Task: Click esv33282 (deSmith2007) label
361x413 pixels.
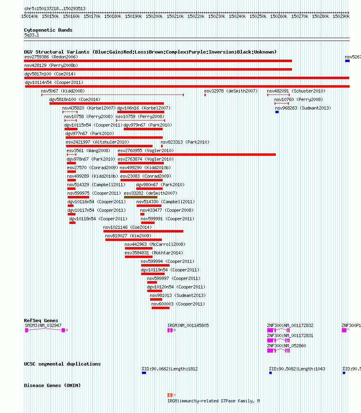Action: [x=150, y=193]
